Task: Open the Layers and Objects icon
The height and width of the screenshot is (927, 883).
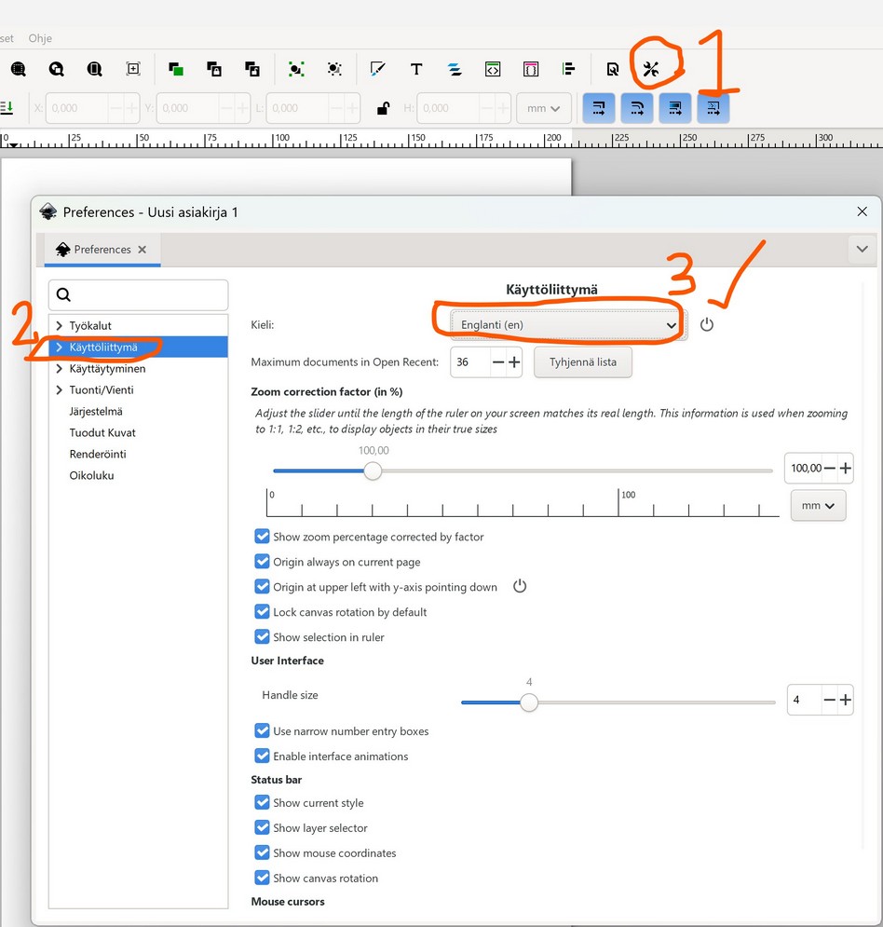Action: point(455,69)
